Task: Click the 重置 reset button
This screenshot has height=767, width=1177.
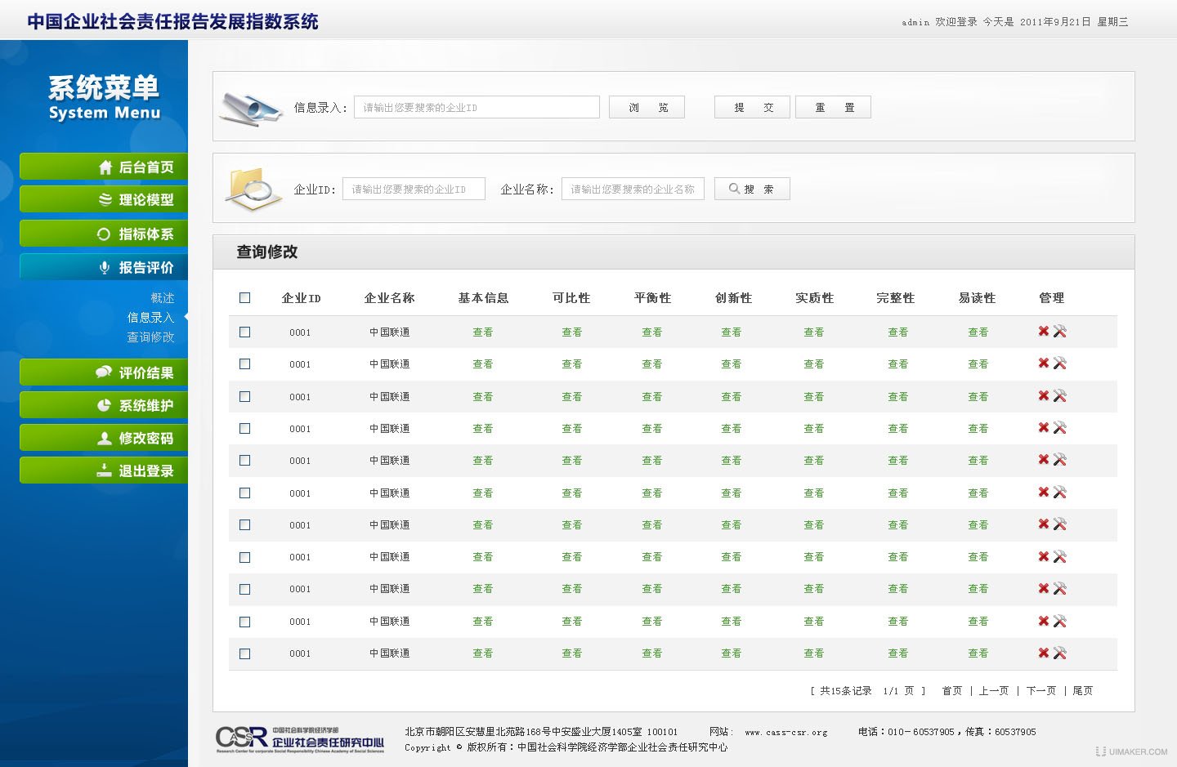Action: coord(833,107)
